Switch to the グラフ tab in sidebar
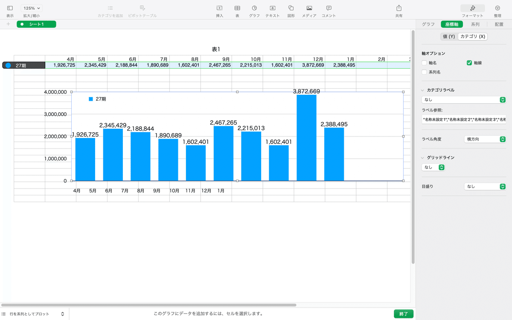This screenshot has height=320, width=512. [428, 24]
